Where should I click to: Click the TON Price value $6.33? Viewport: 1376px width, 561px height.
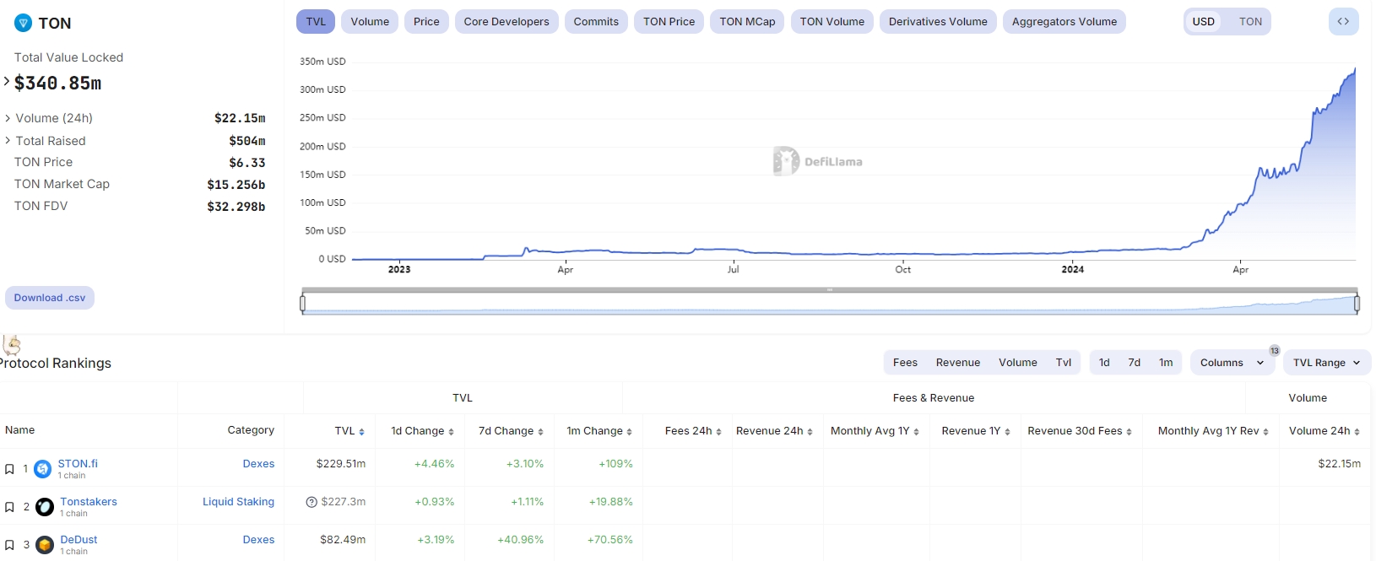point(247,163)
